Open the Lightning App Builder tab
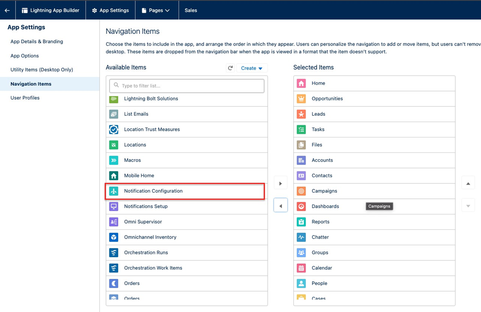 point(50,11)
